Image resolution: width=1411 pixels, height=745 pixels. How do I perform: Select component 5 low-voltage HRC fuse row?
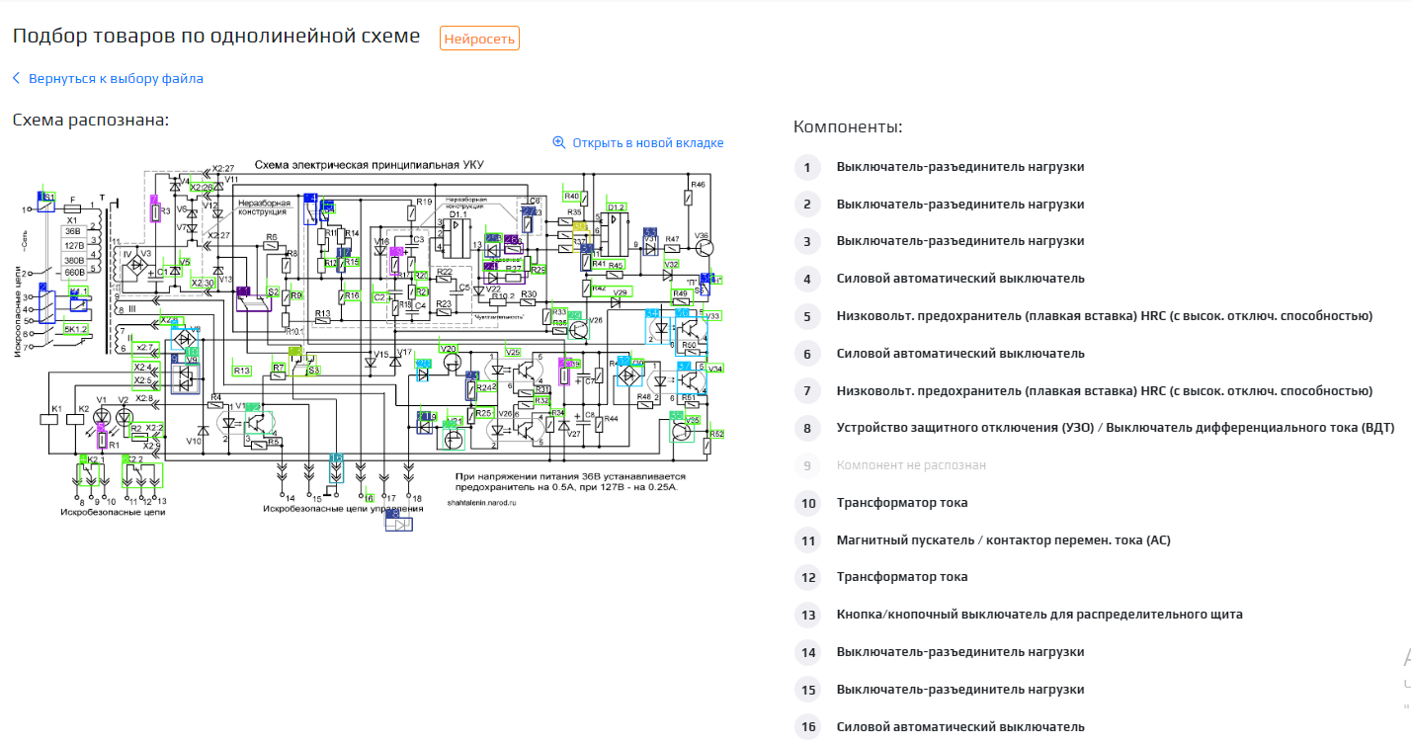pos(1105,316)
